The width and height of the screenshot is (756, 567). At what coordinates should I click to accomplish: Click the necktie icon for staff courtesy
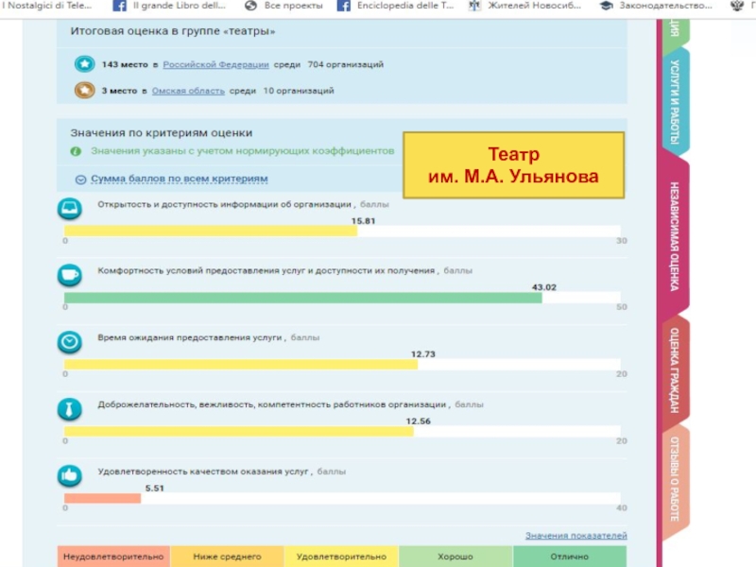coord(70,408)
